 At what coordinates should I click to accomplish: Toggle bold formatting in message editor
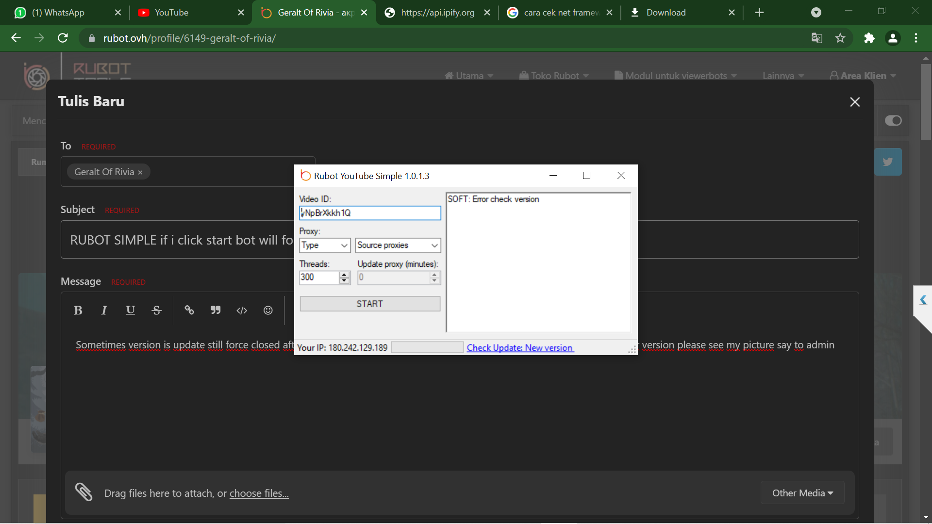(78, 311)
